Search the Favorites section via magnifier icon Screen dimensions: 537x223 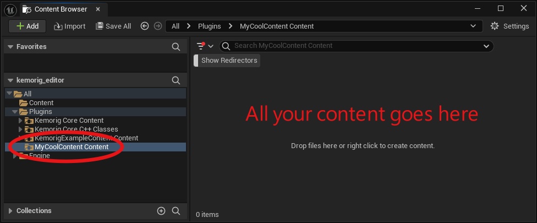tap(176, 47)
